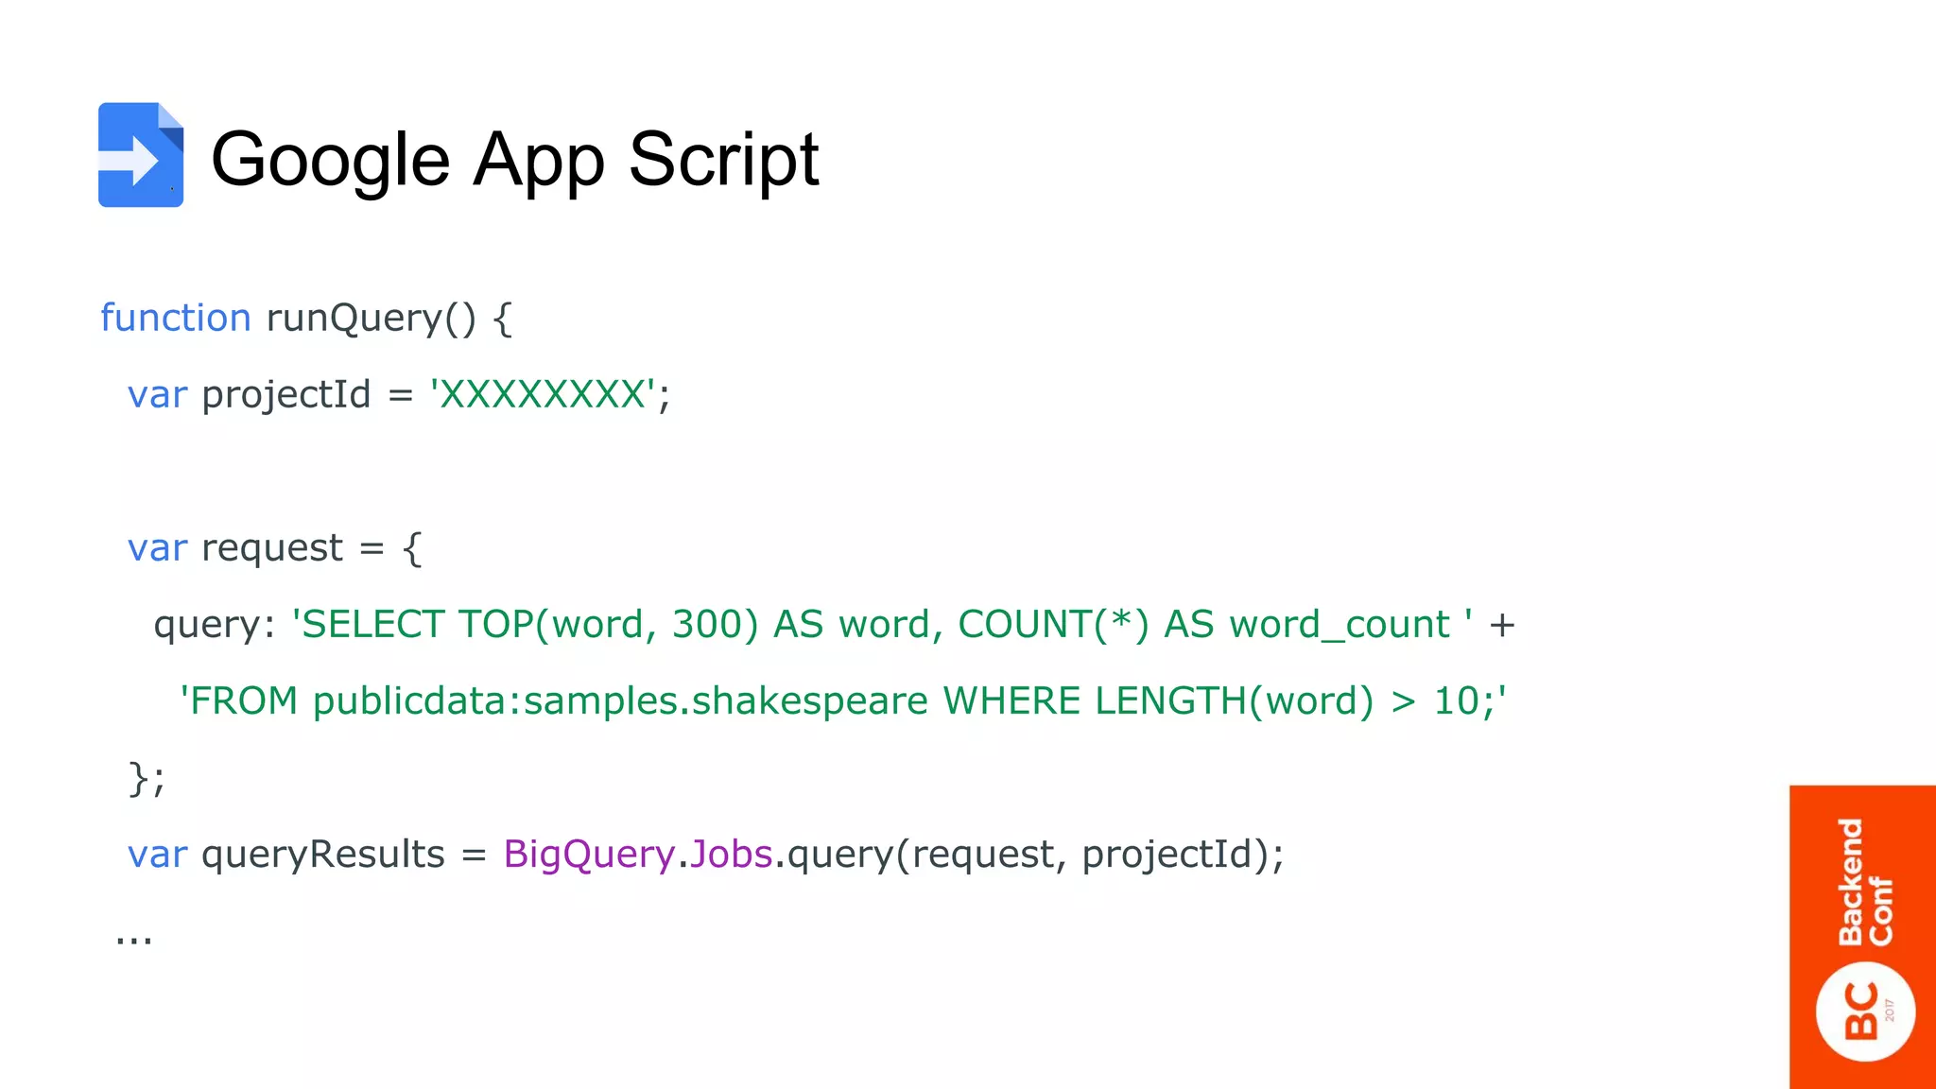Click the 'FROM publicdata:samples.shakespeare' line
Viewport: 1936px width, 1089px height.
(842, 701)
